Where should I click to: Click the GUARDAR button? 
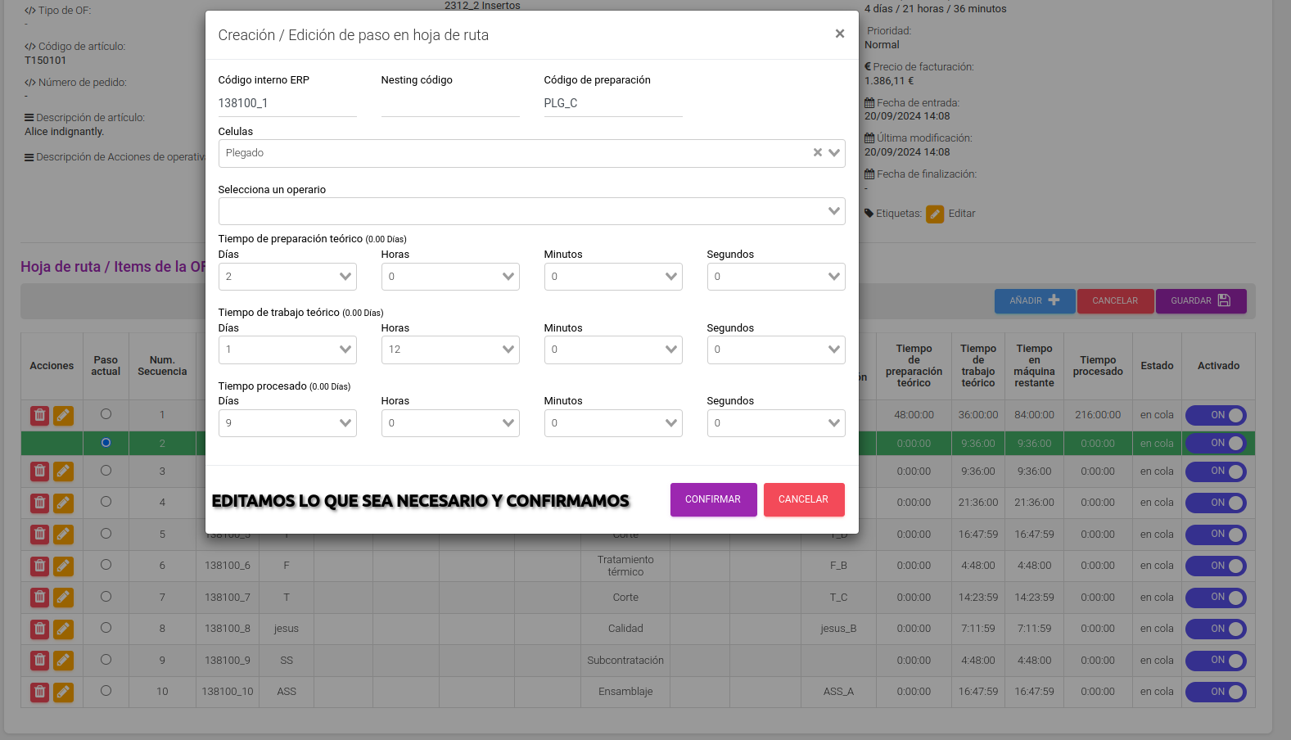click(1201, 301)
